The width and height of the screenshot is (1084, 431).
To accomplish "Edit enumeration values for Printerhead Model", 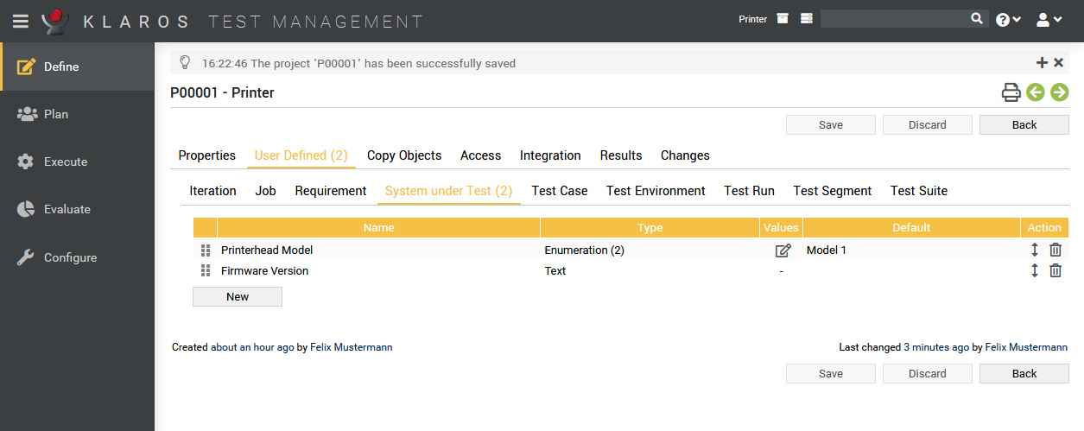I will 783,250.
